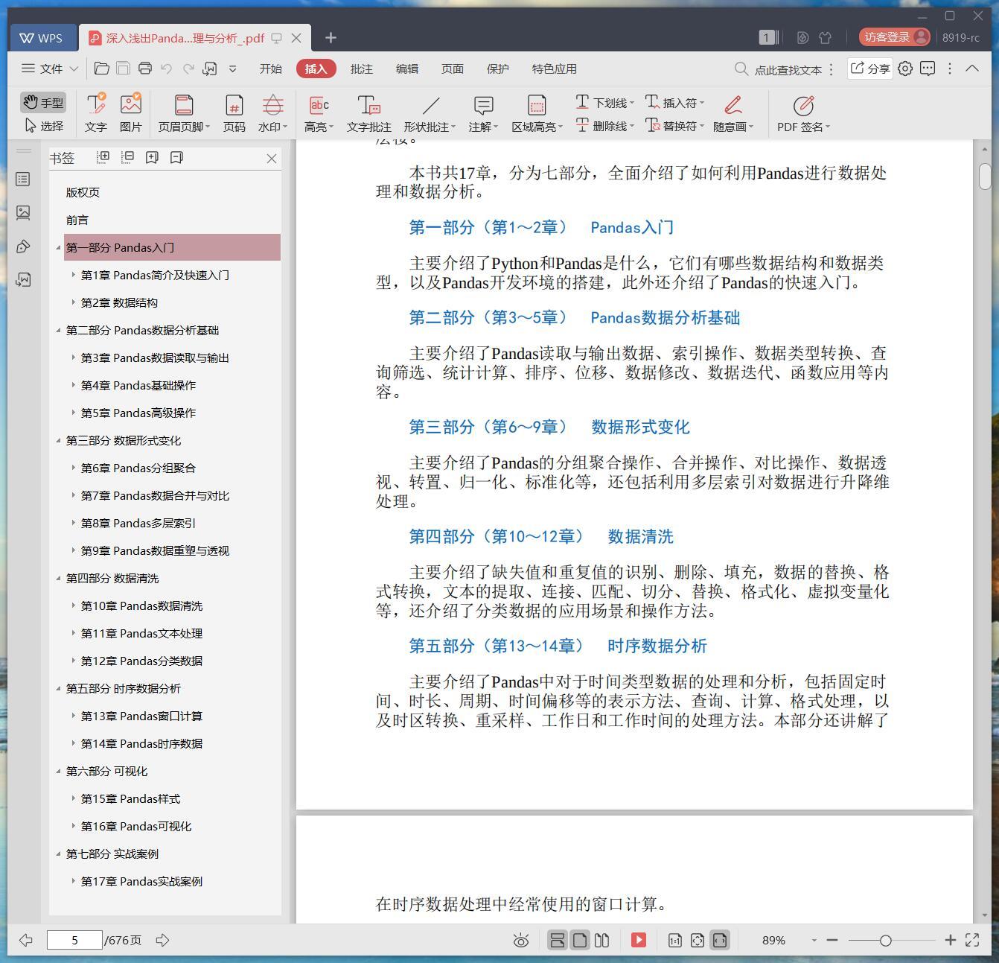Close the 书签 bookmarks panel
This screenshot has height=963, width=999.
272,158
